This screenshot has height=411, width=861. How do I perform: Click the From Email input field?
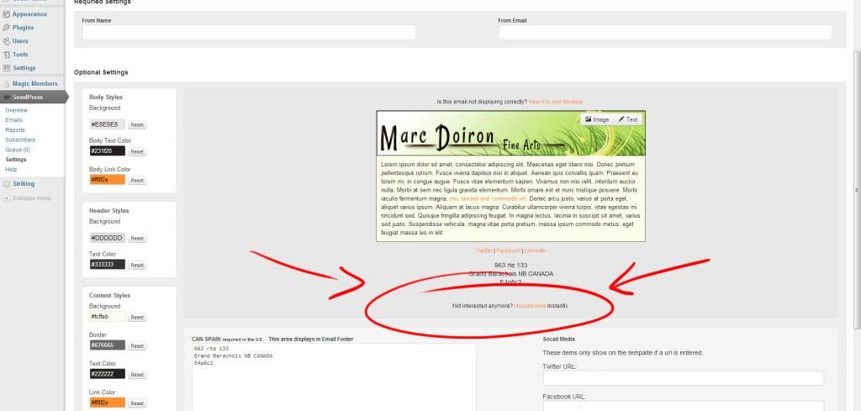coord(665,33)
